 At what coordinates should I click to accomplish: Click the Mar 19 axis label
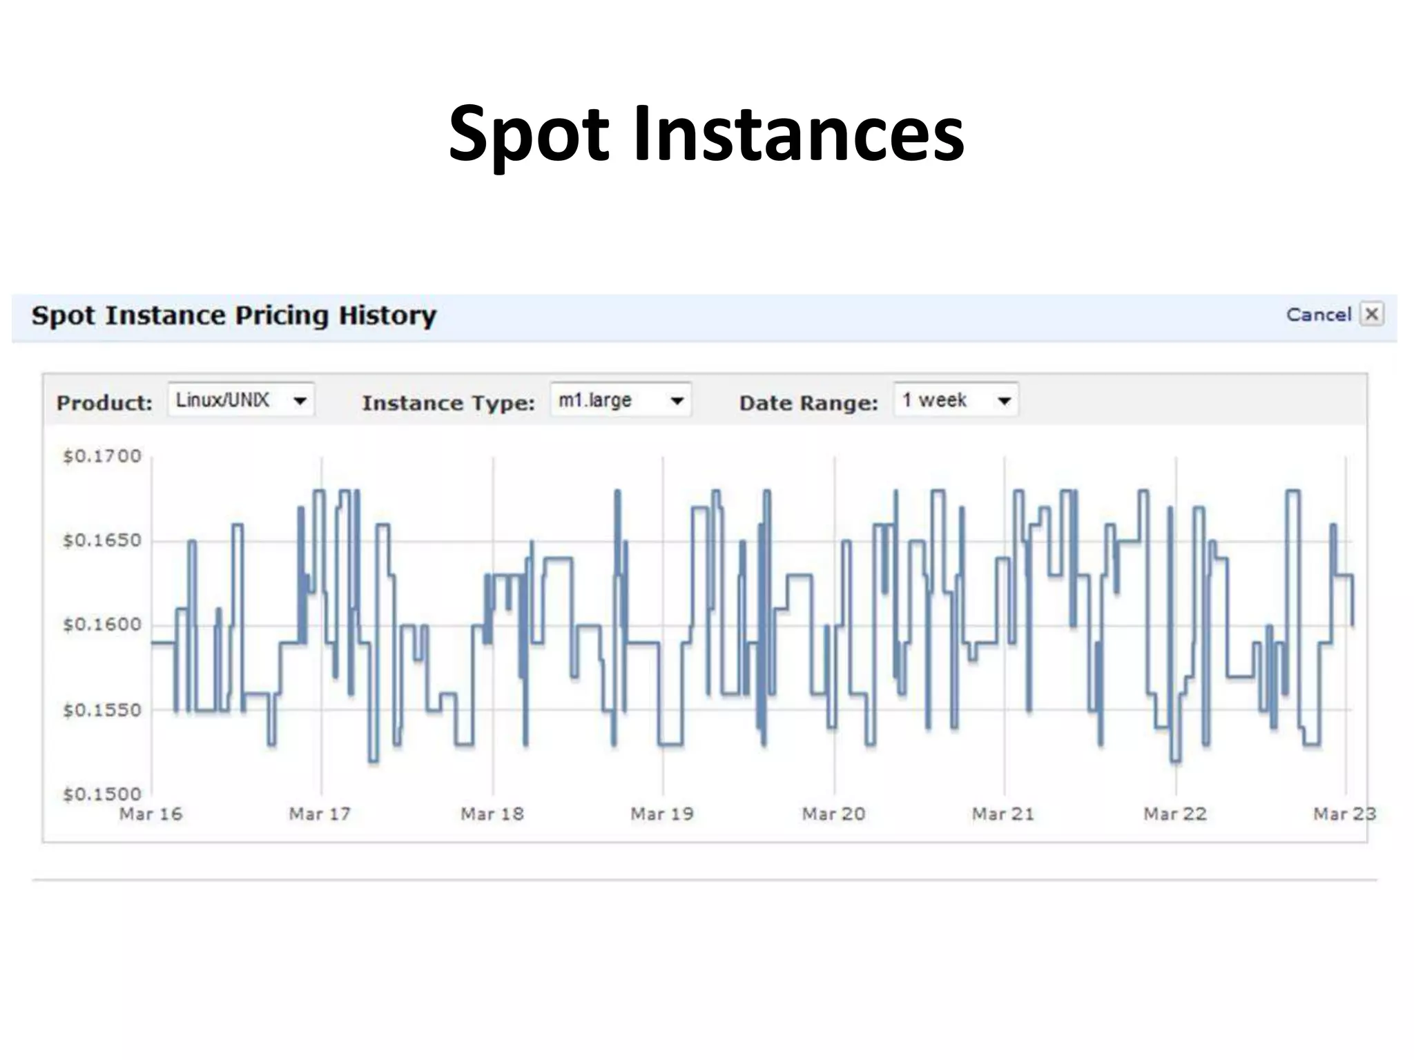(x=661, y=814)
